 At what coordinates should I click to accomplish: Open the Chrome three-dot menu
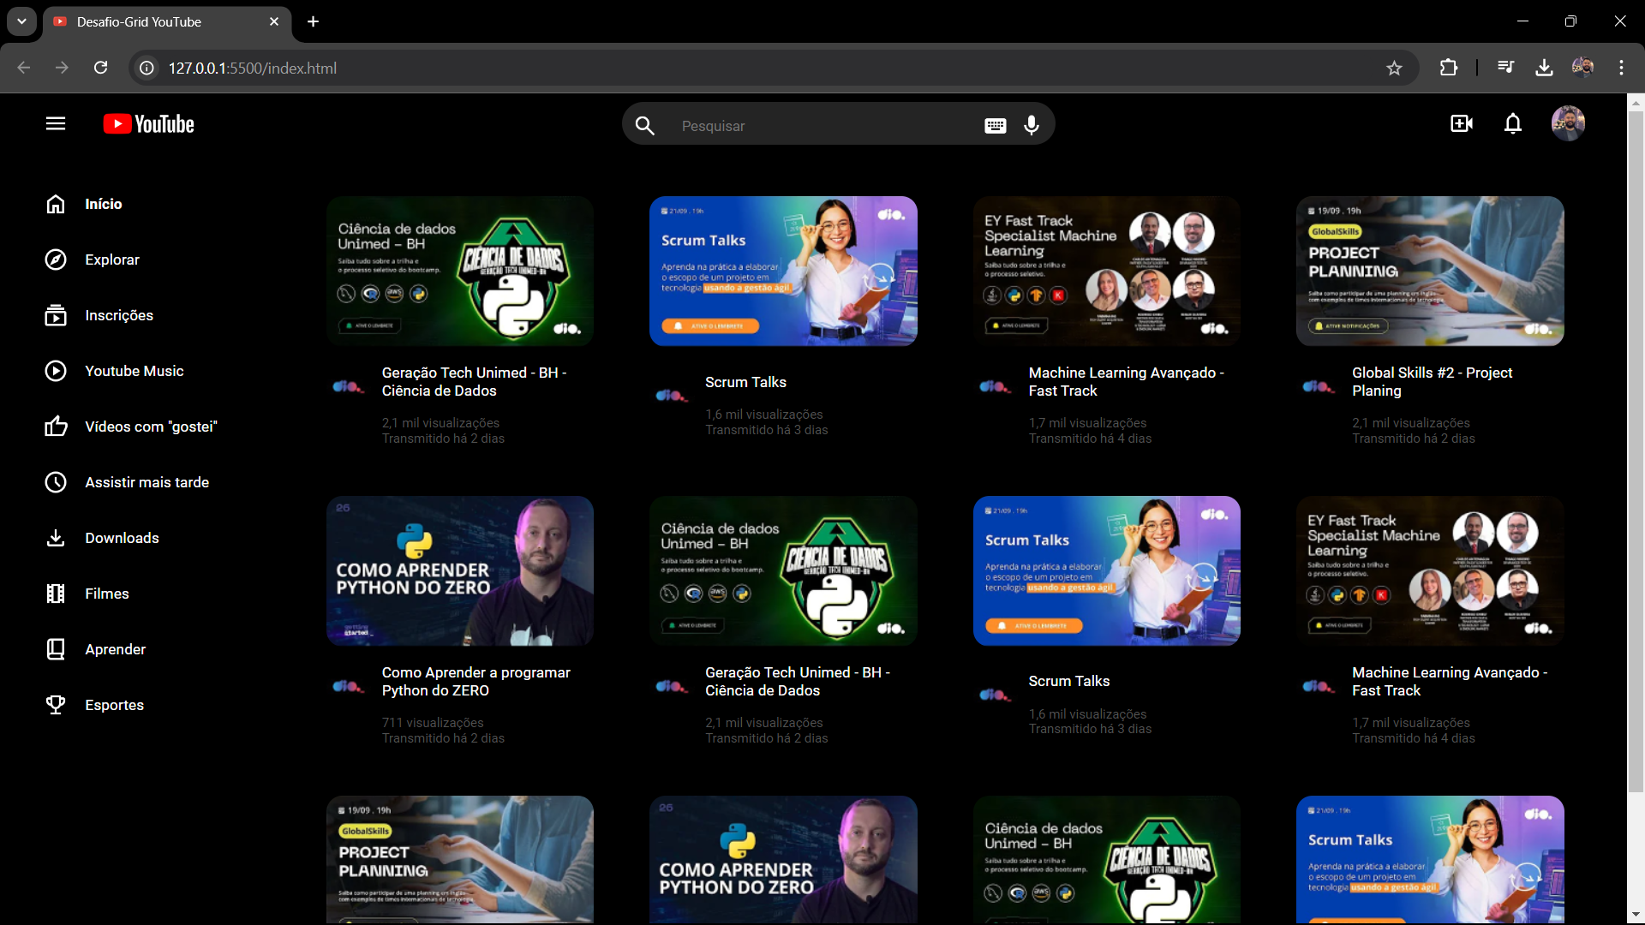(1621, 68)
